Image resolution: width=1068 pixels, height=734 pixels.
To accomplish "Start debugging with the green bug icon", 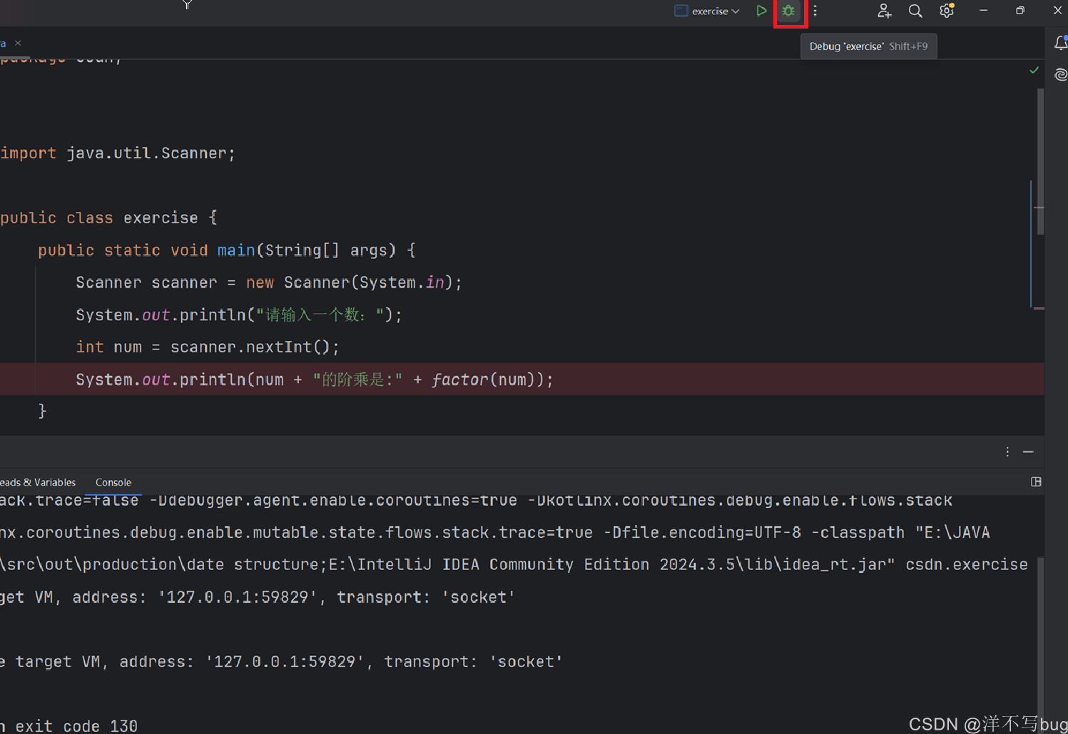I will coord(788,11).
